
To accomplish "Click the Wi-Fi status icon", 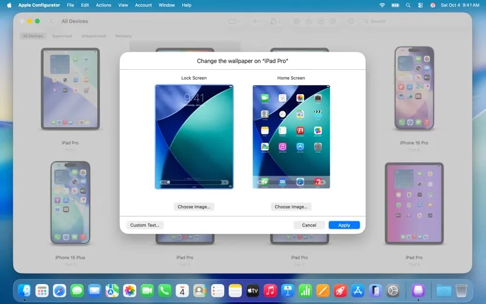I will [x=382, y=5].
